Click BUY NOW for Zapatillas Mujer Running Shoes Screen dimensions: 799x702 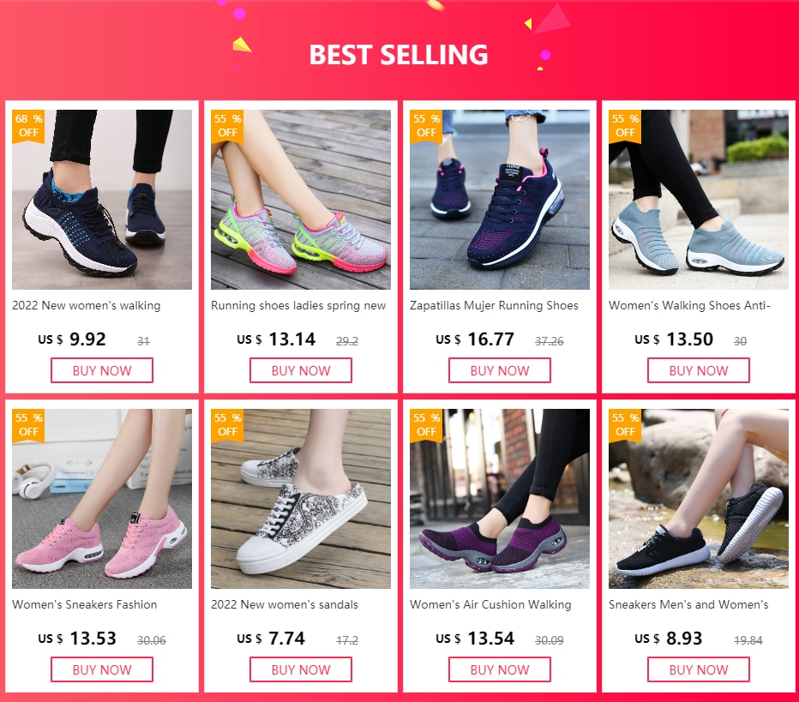499,370
